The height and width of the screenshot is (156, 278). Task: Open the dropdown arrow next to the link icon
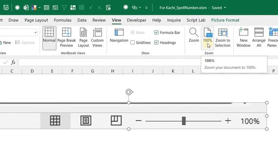pos(140,8)
